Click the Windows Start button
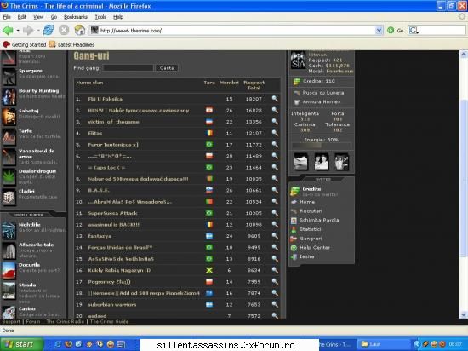 tap(21, 344)
